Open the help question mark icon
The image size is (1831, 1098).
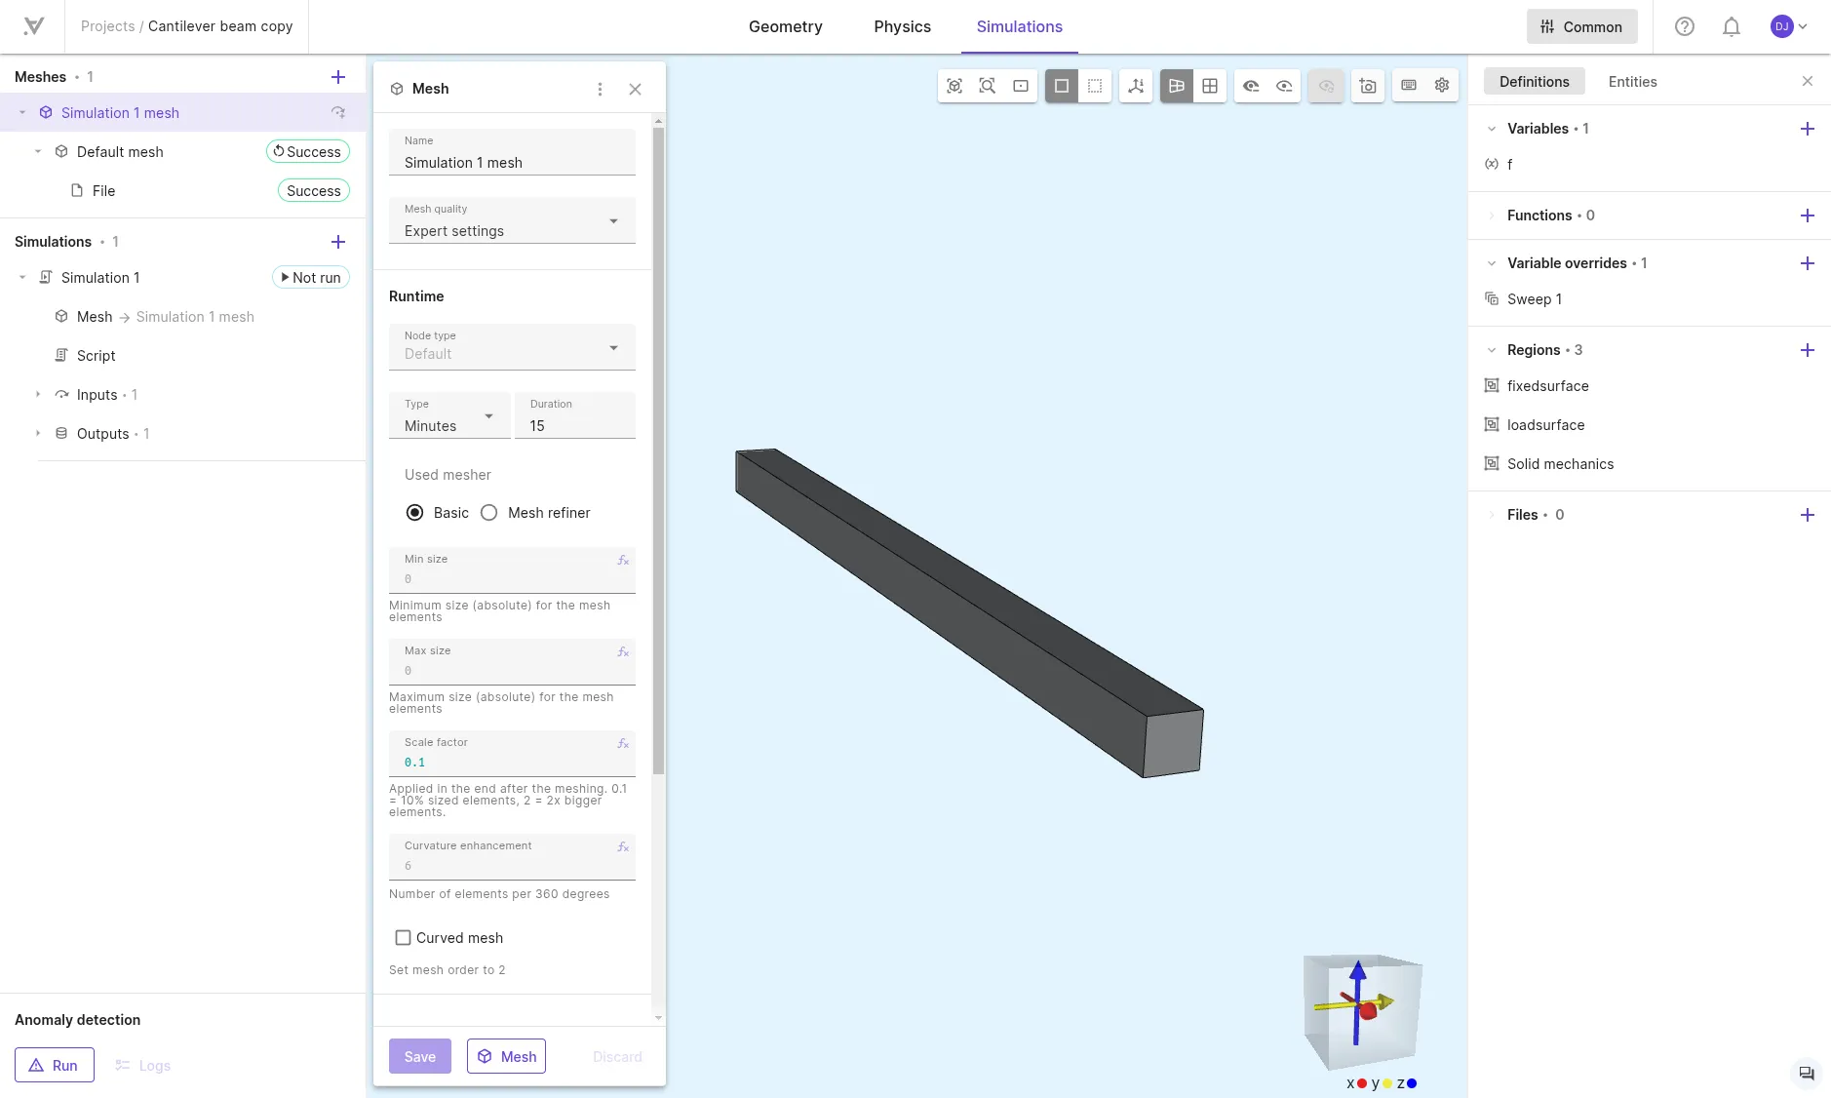pos(1685,26)
